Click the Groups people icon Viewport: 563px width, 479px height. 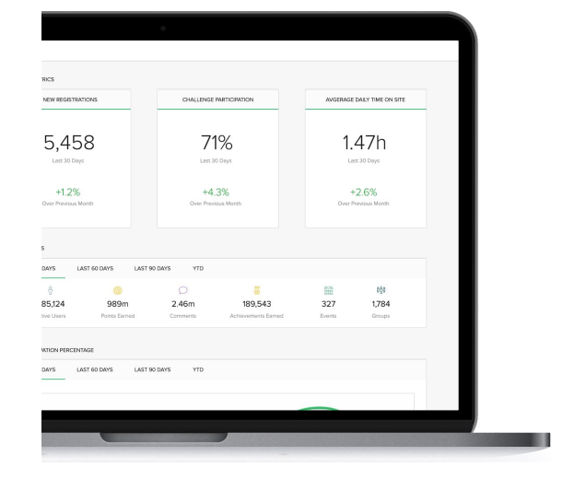pos(381,290)
